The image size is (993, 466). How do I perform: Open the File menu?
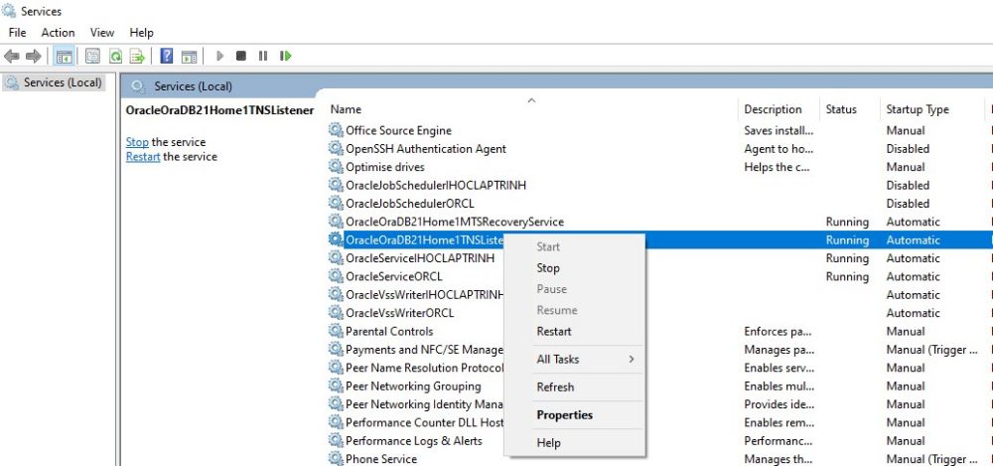(17, 33)
